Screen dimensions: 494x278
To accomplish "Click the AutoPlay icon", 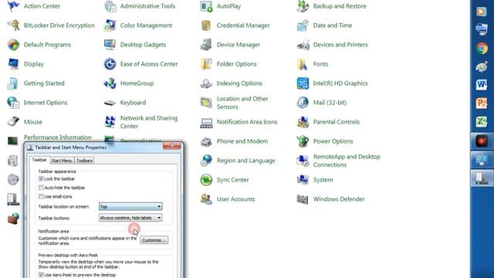I will coord(206,6).
